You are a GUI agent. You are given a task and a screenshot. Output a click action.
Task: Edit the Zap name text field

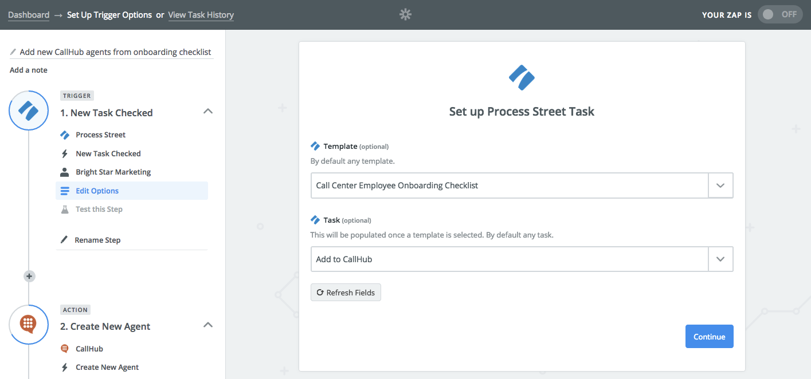click(x=115, y=52)
